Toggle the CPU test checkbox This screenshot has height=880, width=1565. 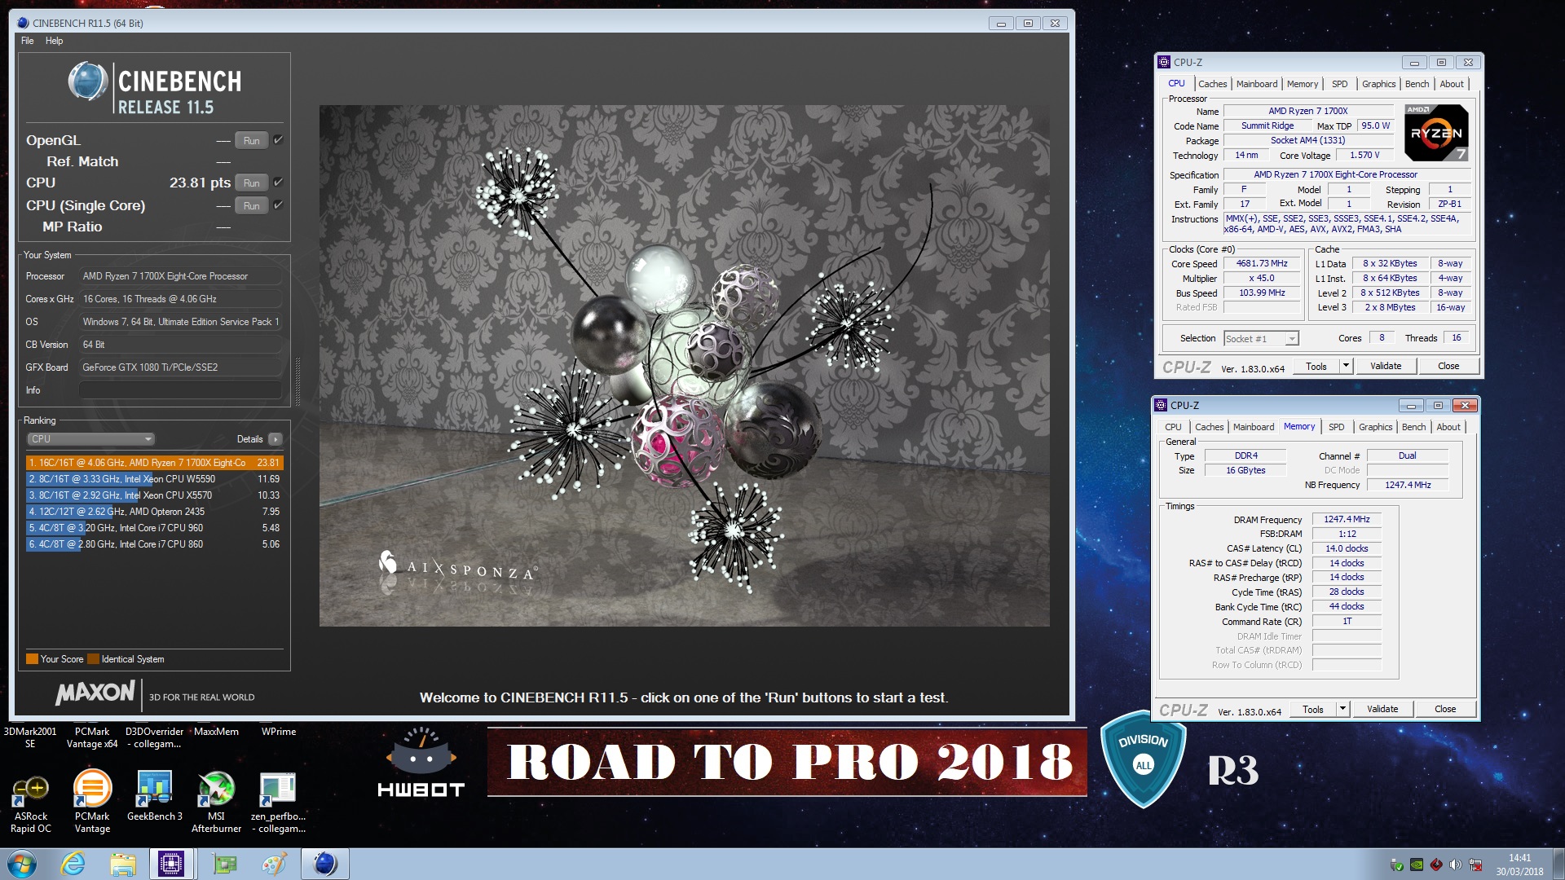tap(278, 183)
